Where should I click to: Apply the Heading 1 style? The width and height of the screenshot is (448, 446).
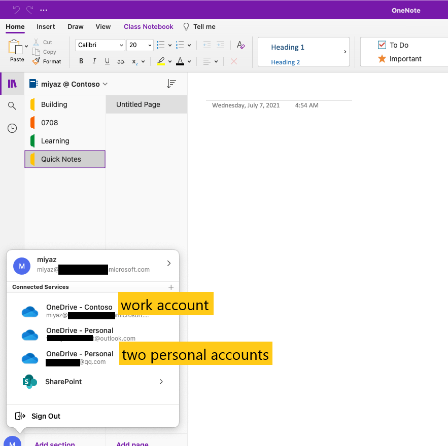click(x=288, y=47)
